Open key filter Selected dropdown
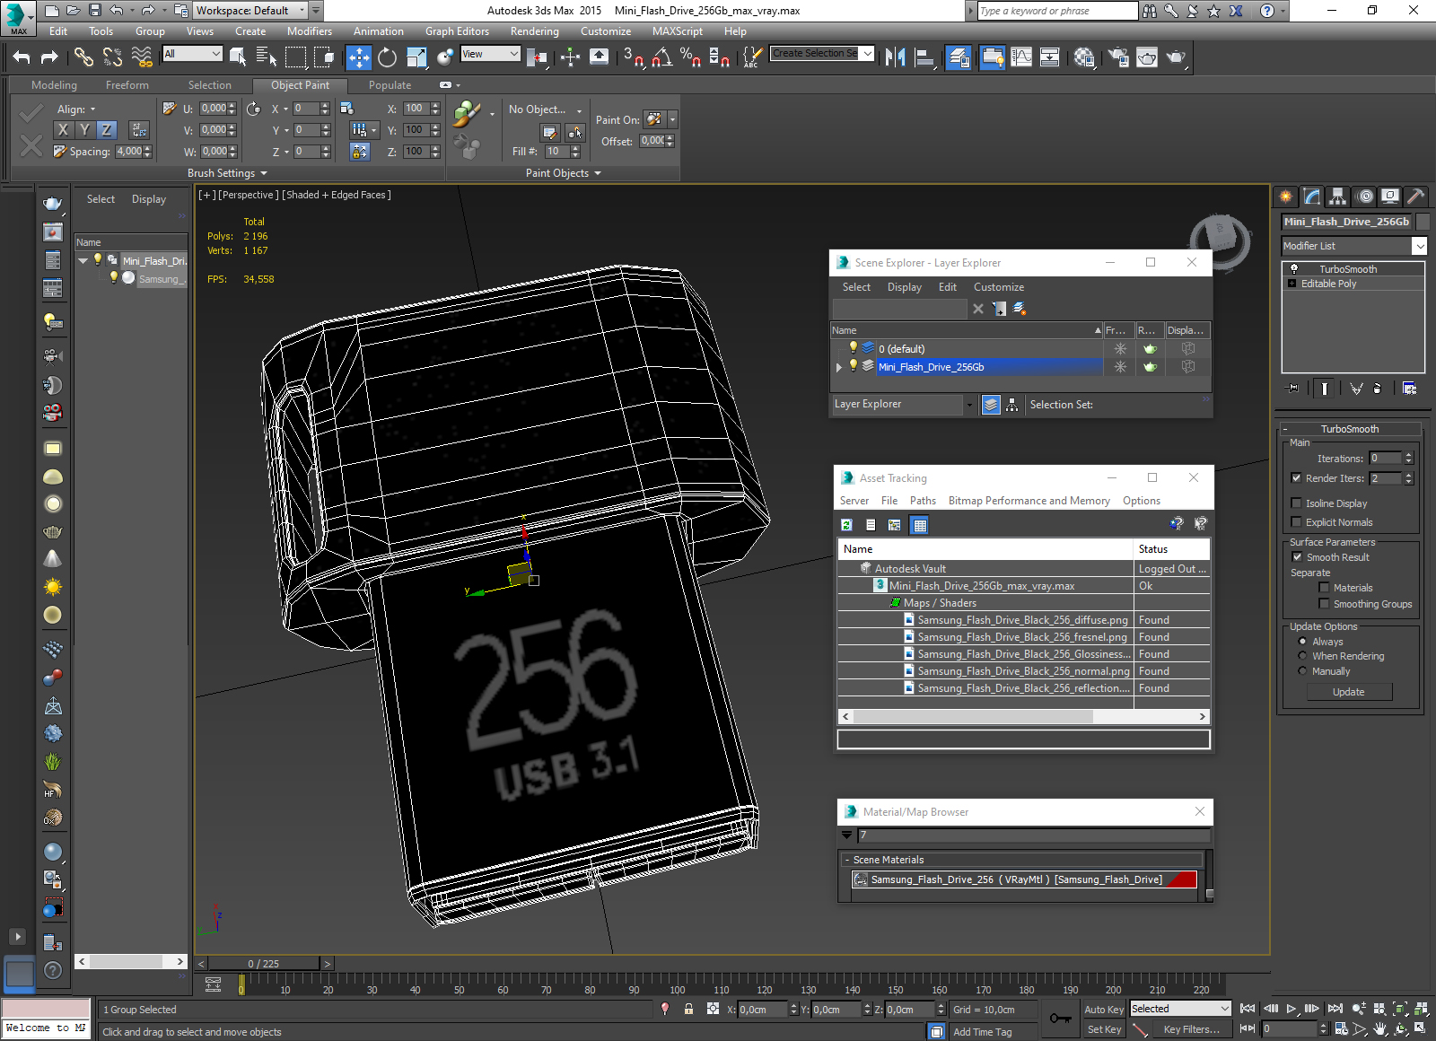This screenshot has height=1041, width=1436. pyautogui.click(x=1180, y=1009)
